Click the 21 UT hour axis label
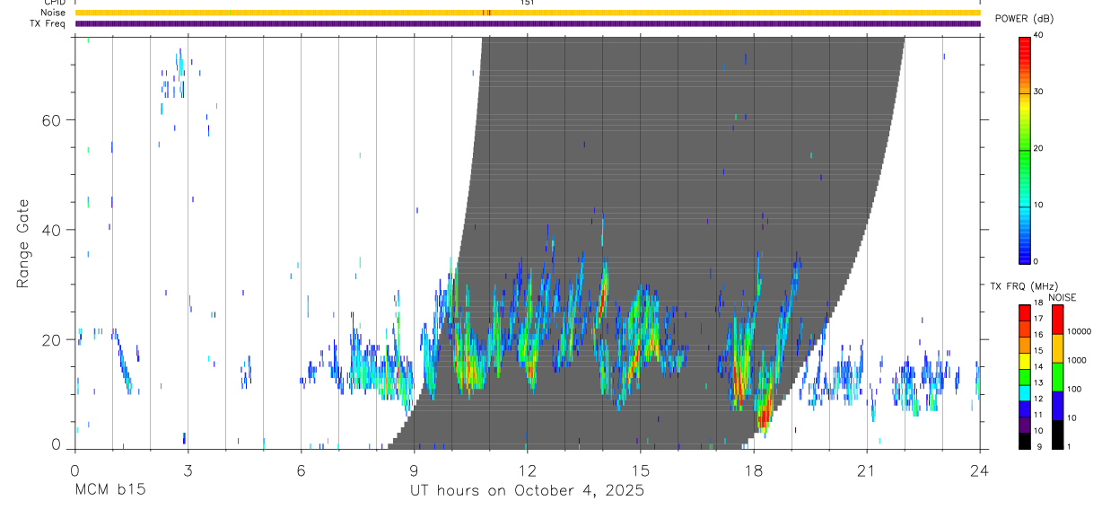This screenshot has height=509, width=1102. pos(867,470)
